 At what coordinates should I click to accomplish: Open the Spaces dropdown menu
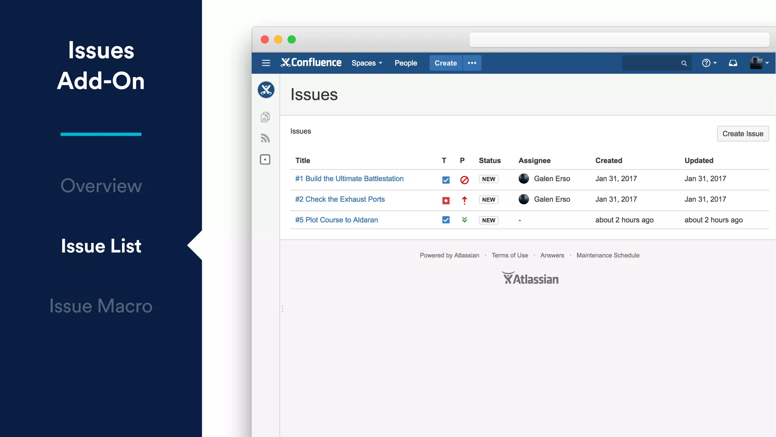click(x=367, y=63)
